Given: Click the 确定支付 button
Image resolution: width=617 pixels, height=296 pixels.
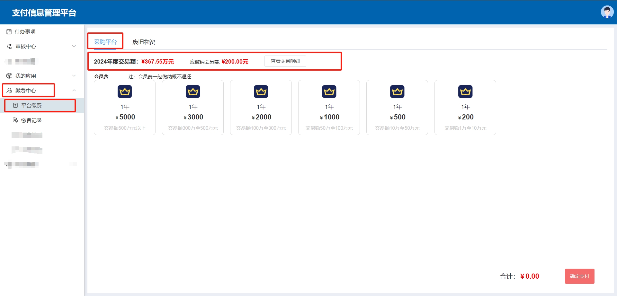Looking at the screenshot, I should (x=579, y=276).
